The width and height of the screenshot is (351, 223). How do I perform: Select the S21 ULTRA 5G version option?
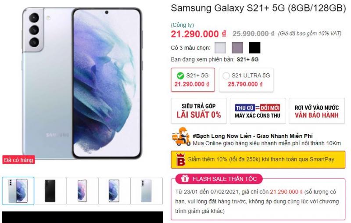(246, 80)
